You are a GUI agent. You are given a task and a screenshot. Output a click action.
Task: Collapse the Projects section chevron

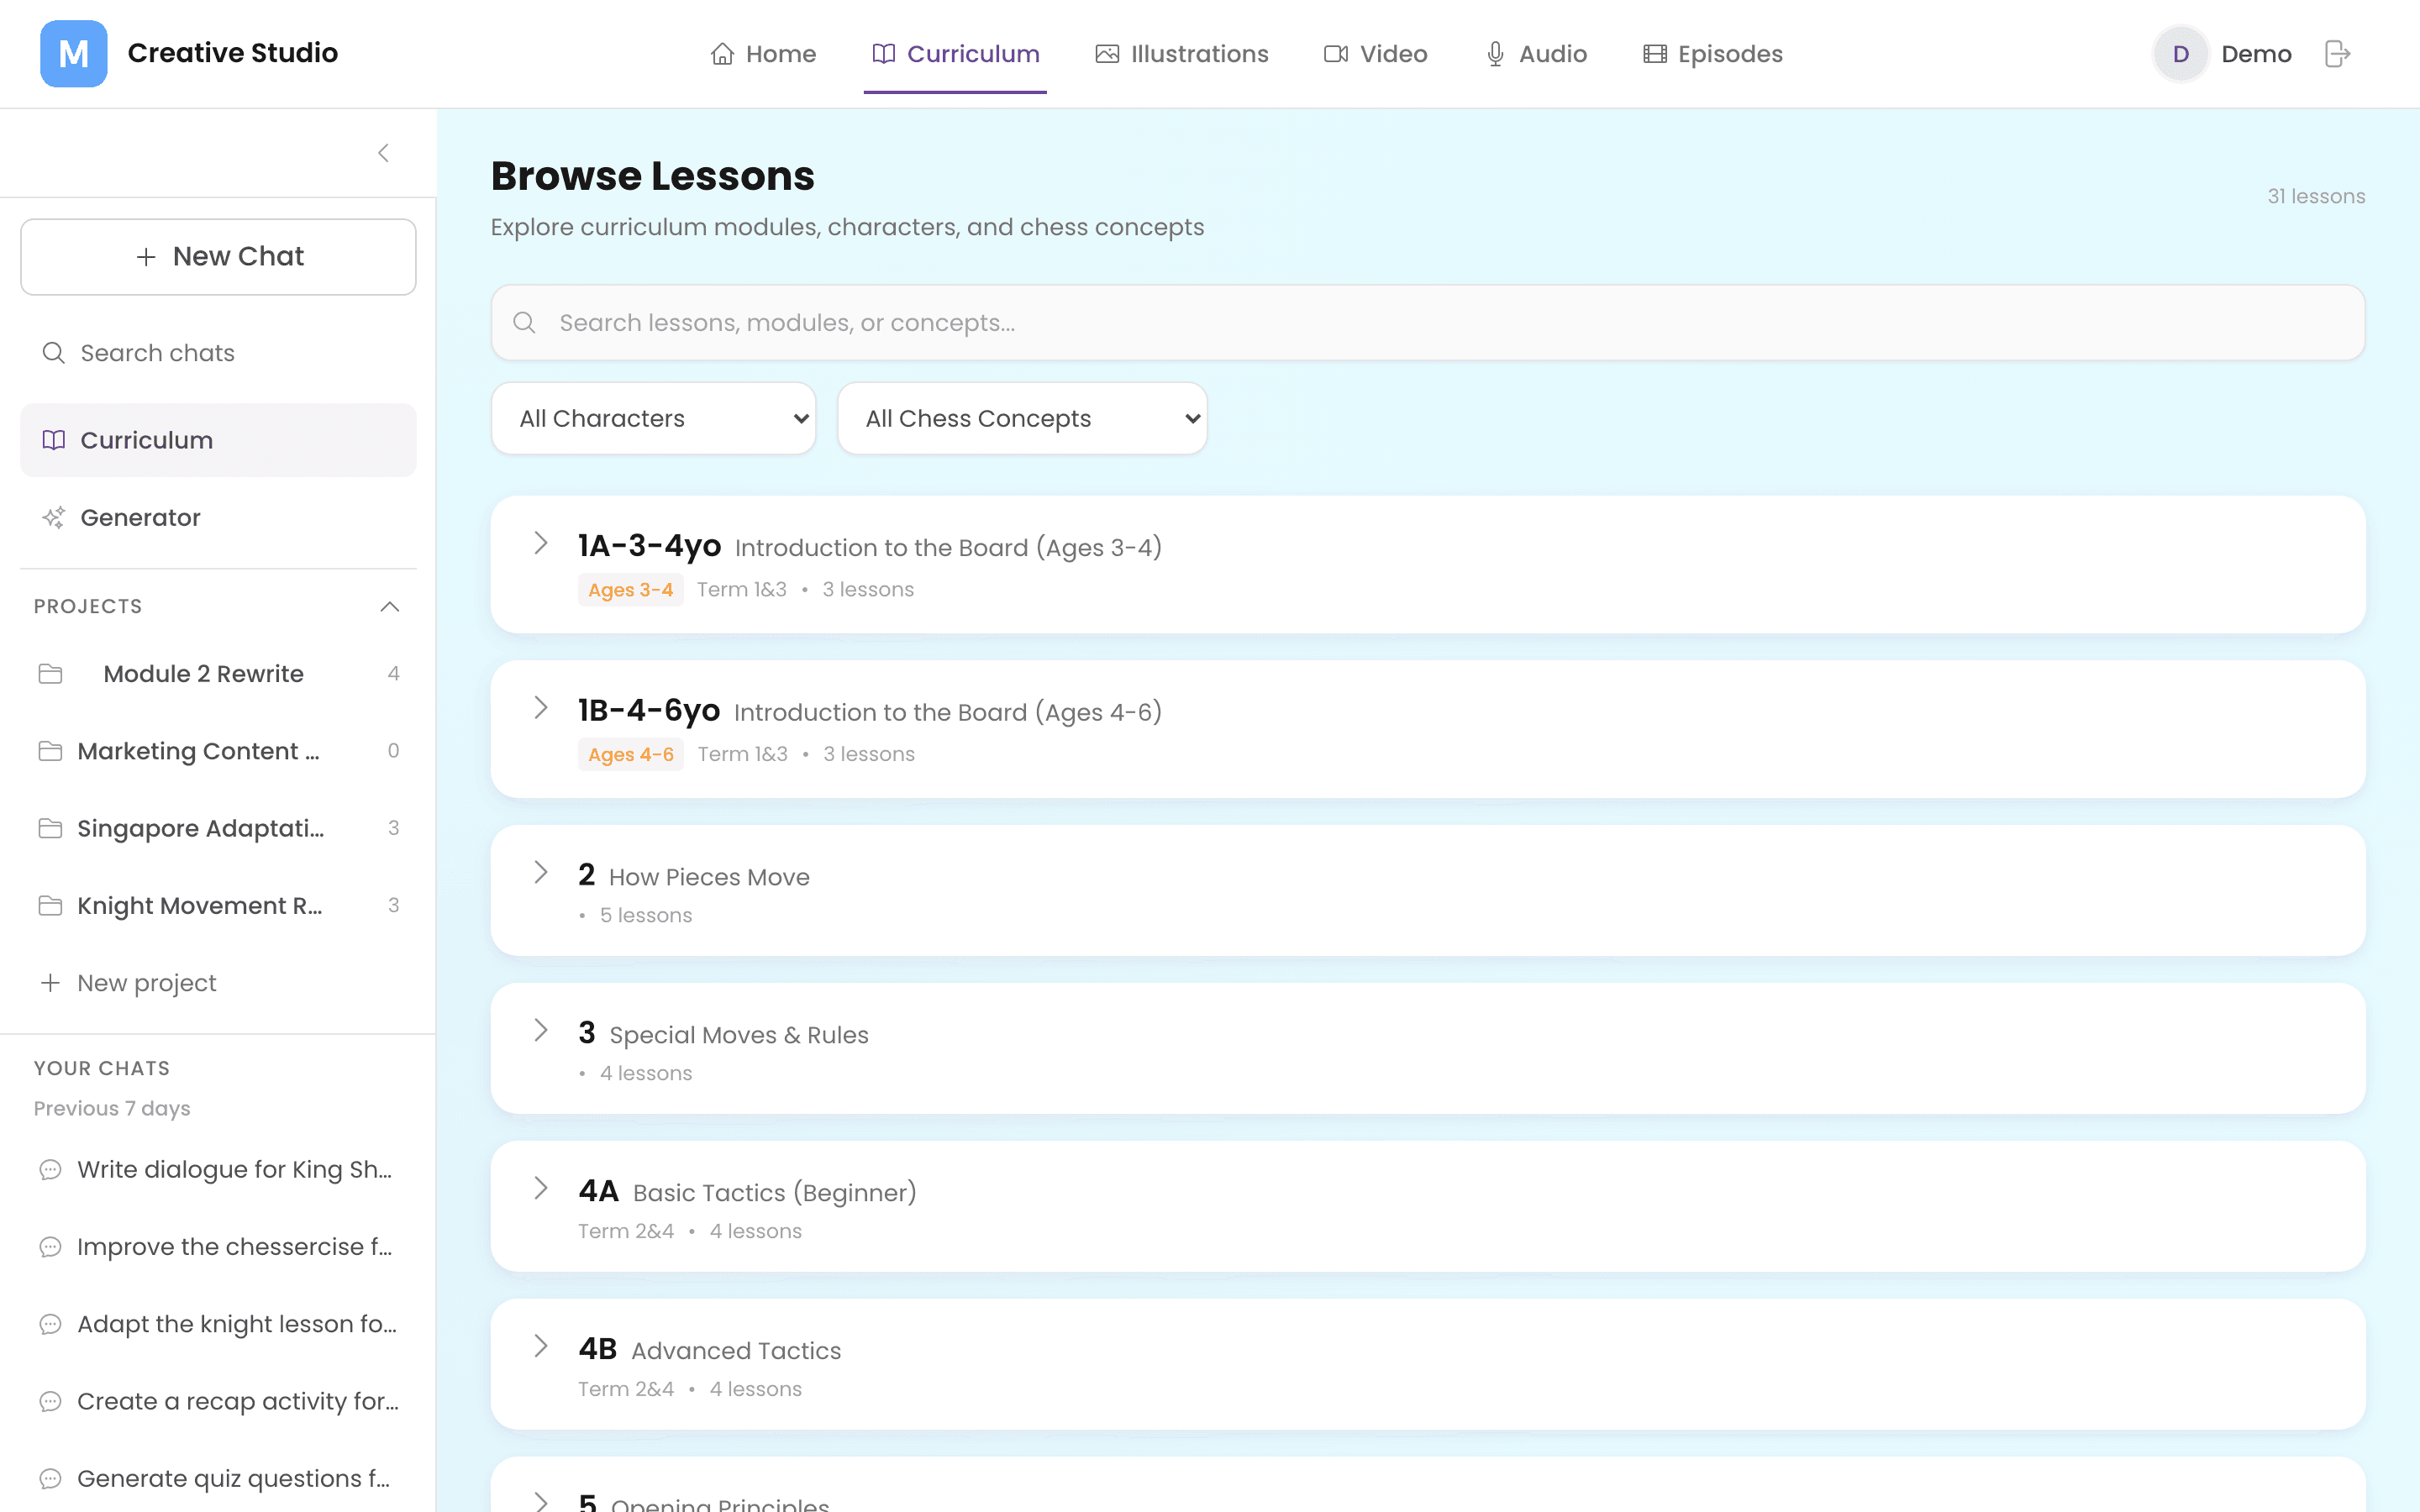(390, 607)
